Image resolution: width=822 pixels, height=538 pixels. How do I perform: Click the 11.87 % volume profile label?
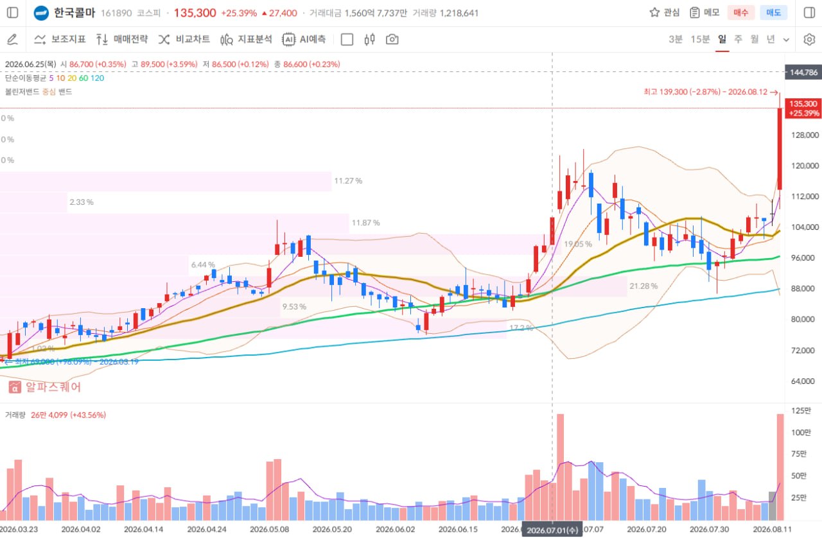point(365,223)
